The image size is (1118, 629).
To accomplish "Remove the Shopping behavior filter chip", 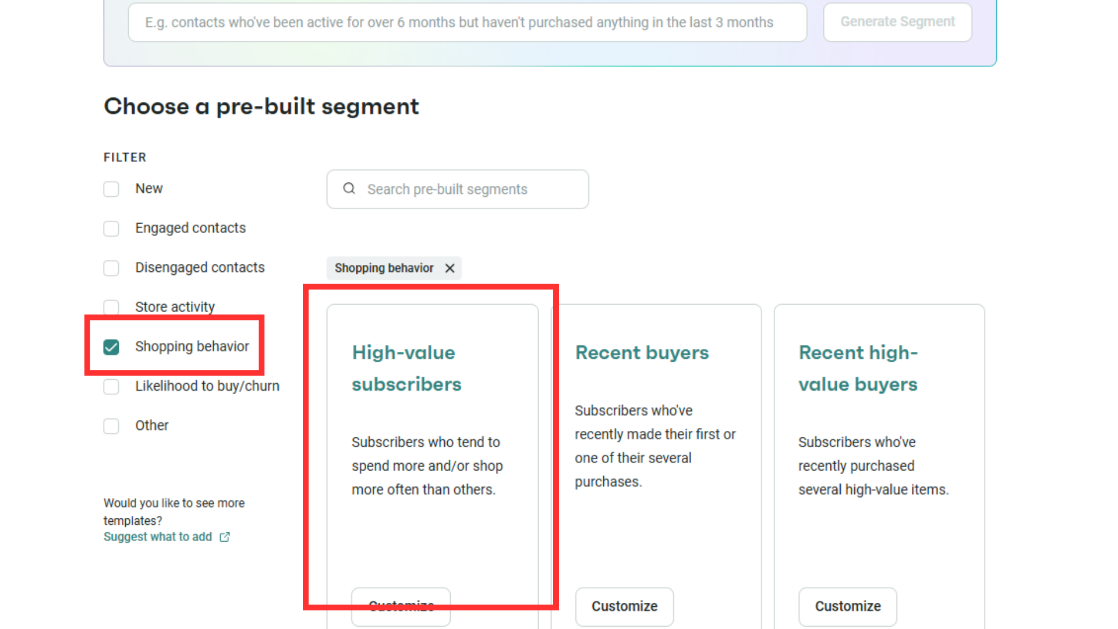I will tap(450, 268).
